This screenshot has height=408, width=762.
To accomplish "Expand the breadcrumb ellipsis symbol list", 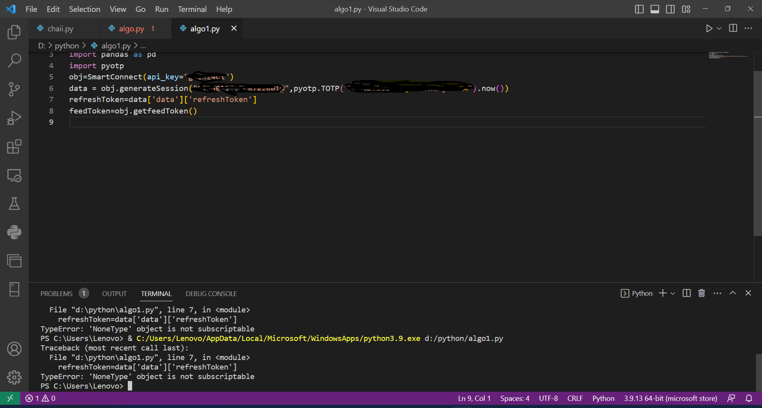I will click(x=143, y=46).
